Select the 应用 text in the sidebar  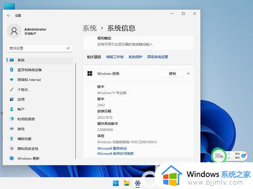(21, 99)
